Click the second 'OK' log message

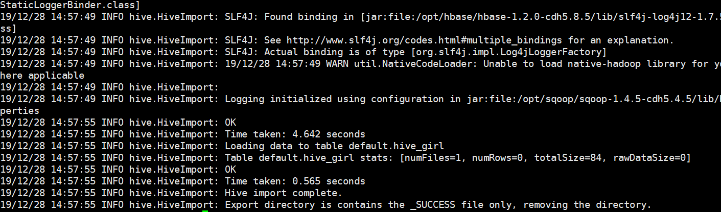230,169
